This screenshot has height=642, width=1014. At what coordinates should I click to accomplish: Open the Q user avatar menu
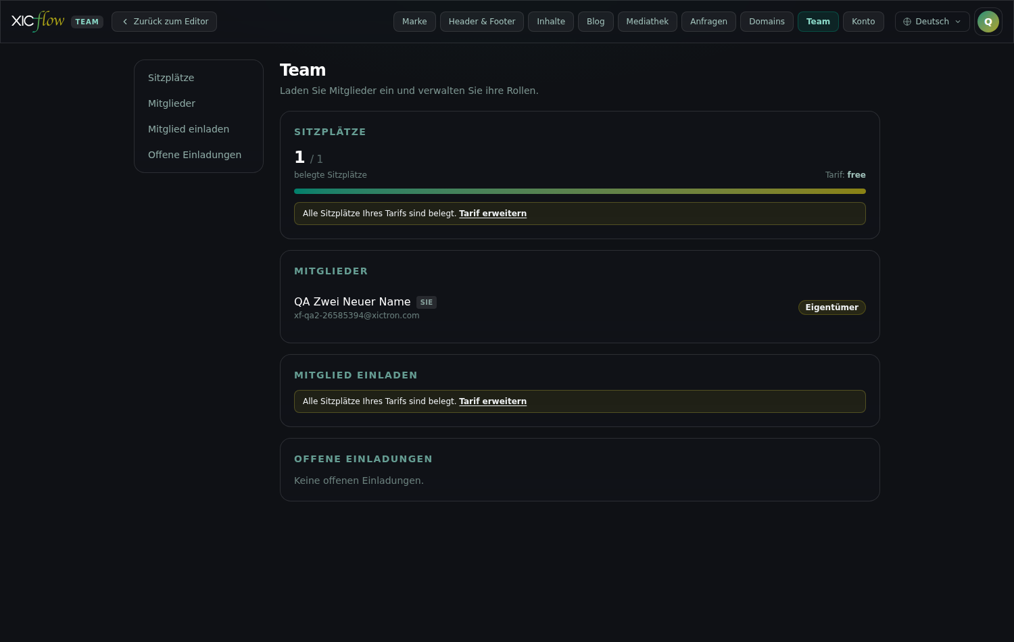[988, 22]
